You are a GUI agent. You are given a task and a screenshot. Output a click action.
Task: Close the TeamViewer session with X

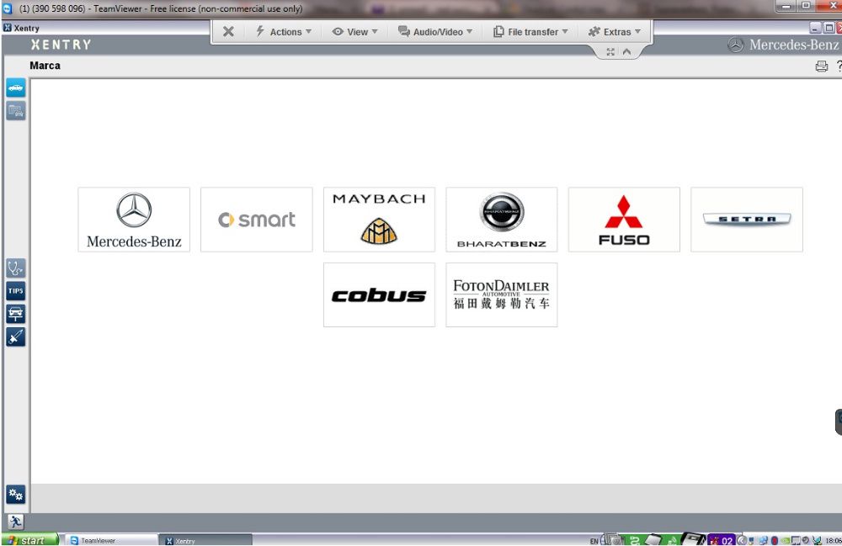(228, 32)
